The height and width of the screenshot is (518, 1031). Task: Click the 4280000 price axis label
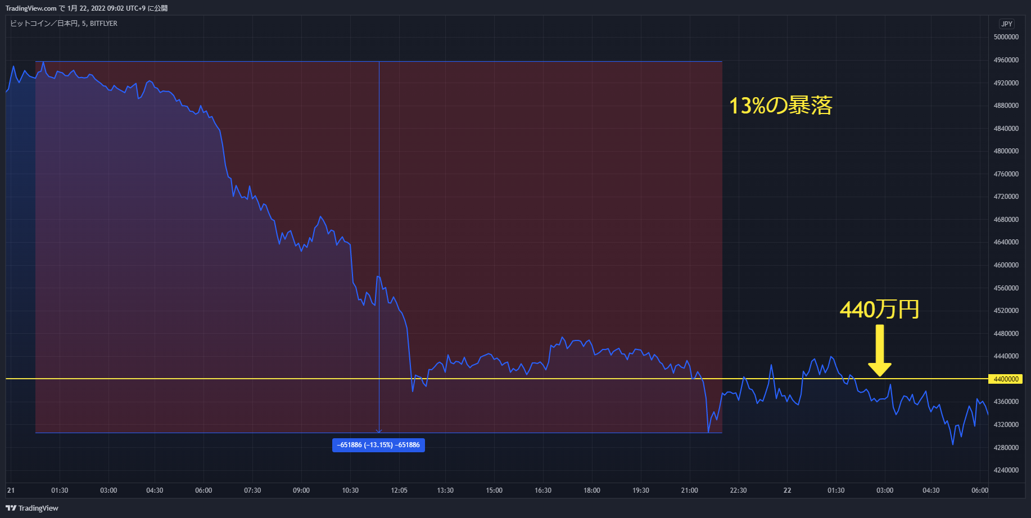1006,448
